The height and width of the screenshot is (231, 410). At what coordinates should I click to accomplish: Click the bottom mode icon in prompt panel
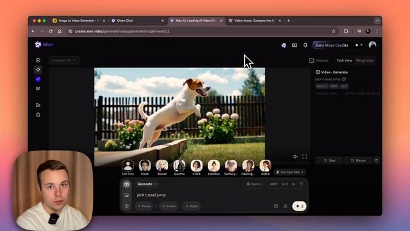tap(127, 206)
